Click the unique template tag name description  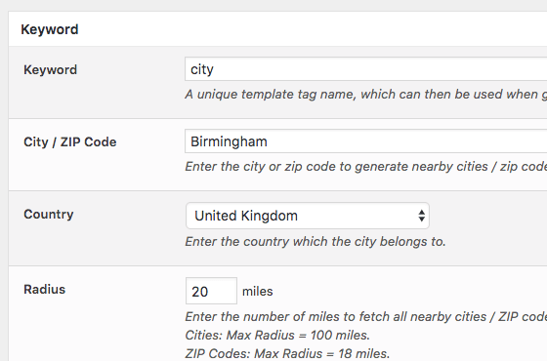tap(365, 95)
